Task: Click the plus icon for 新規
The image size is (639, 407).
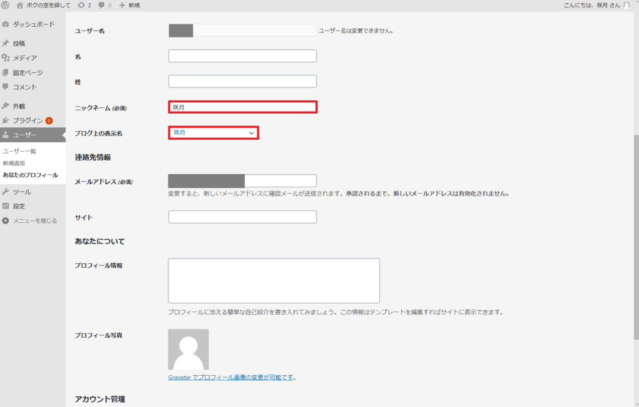Action: pyautogui.click(x=122, y=5)
